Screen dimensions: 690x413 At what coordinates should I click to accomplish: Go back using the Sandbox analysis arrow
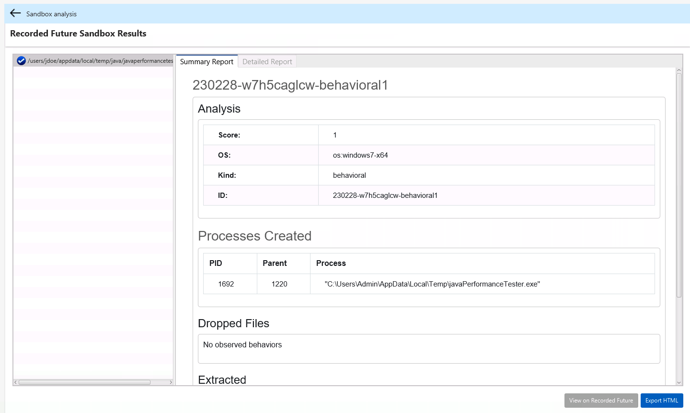(15, 13)
